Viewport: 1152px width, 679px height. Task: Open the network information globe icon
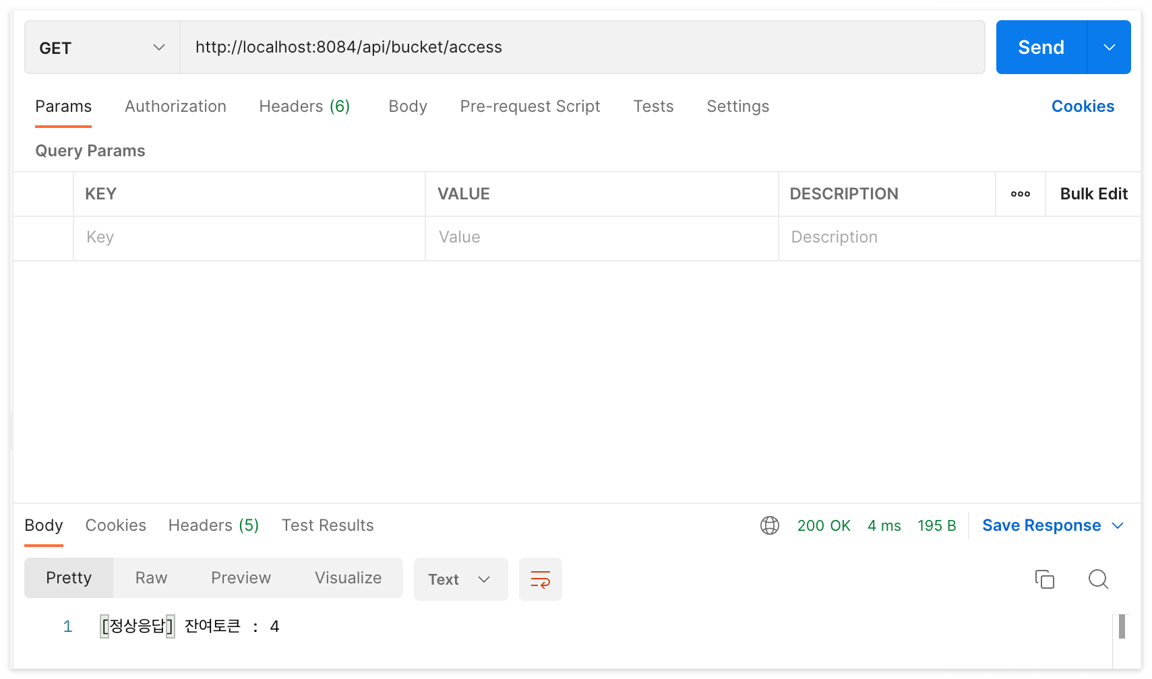[769, 525]
